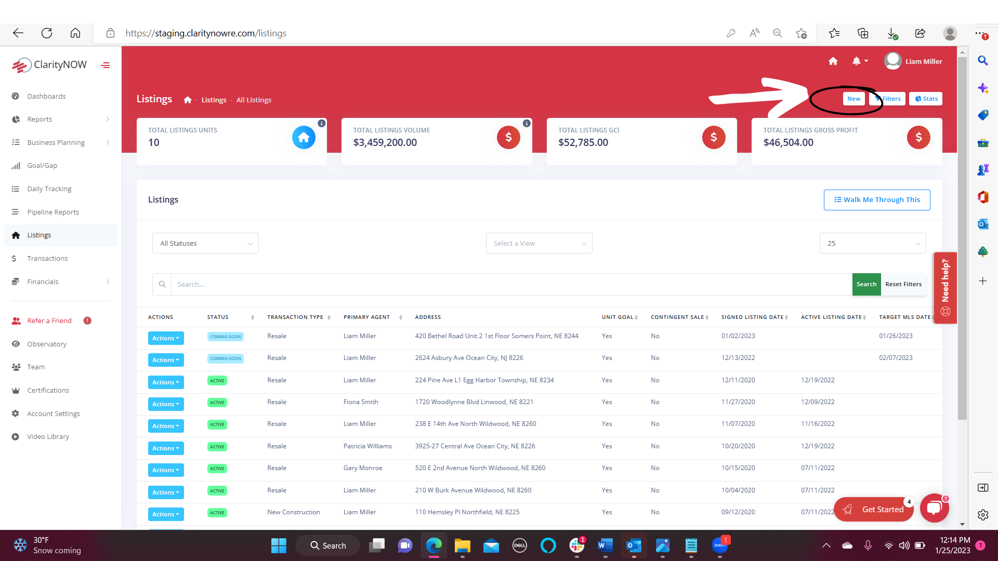Collapse sidebar with hamburger menu icon
This screenshot has height=561, width=998.
click(106, 65)
